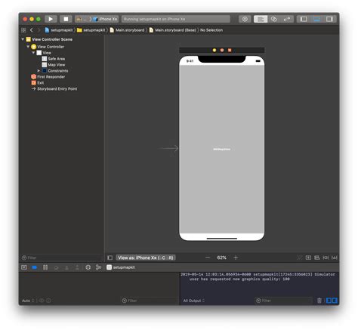Click the Main.storyboard (Base) breadcrumb
The width and height of the screenshot is (358, 330).
tap(173, 30)
